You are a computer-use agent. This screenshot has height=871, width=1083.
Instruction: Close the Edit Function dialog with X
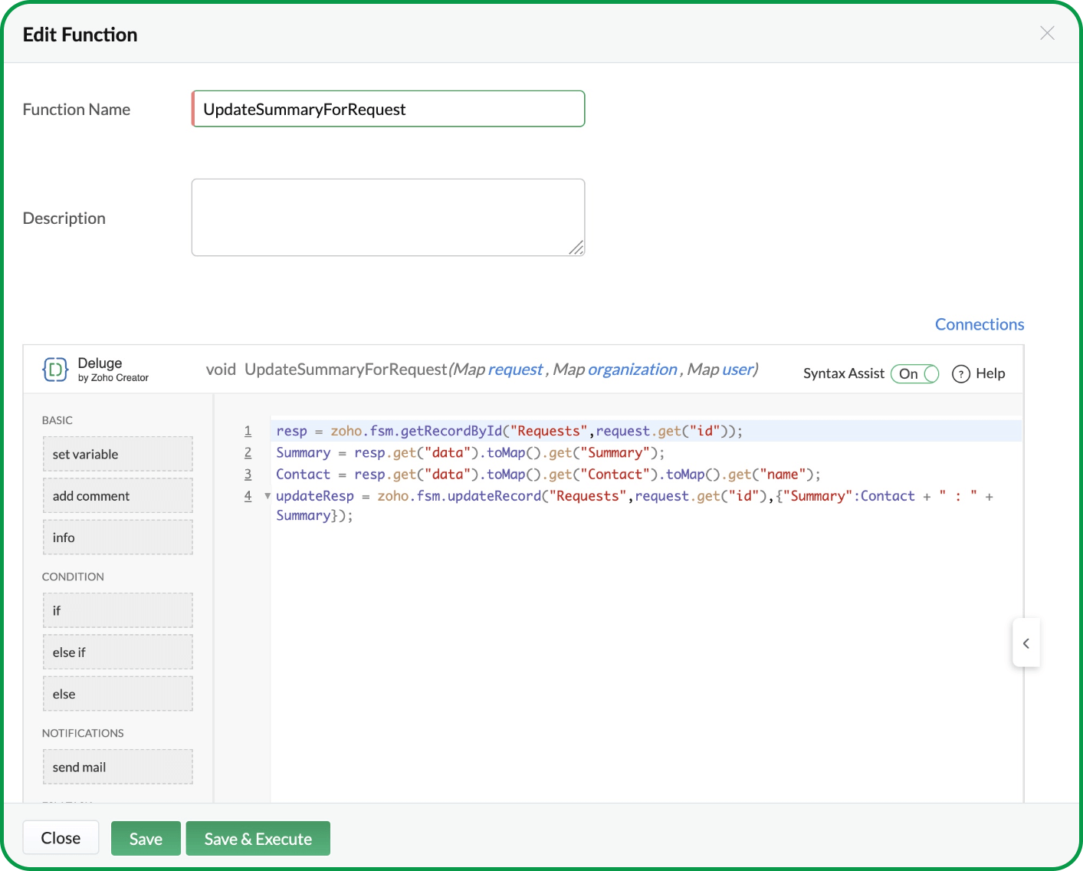coord(1047,33)
